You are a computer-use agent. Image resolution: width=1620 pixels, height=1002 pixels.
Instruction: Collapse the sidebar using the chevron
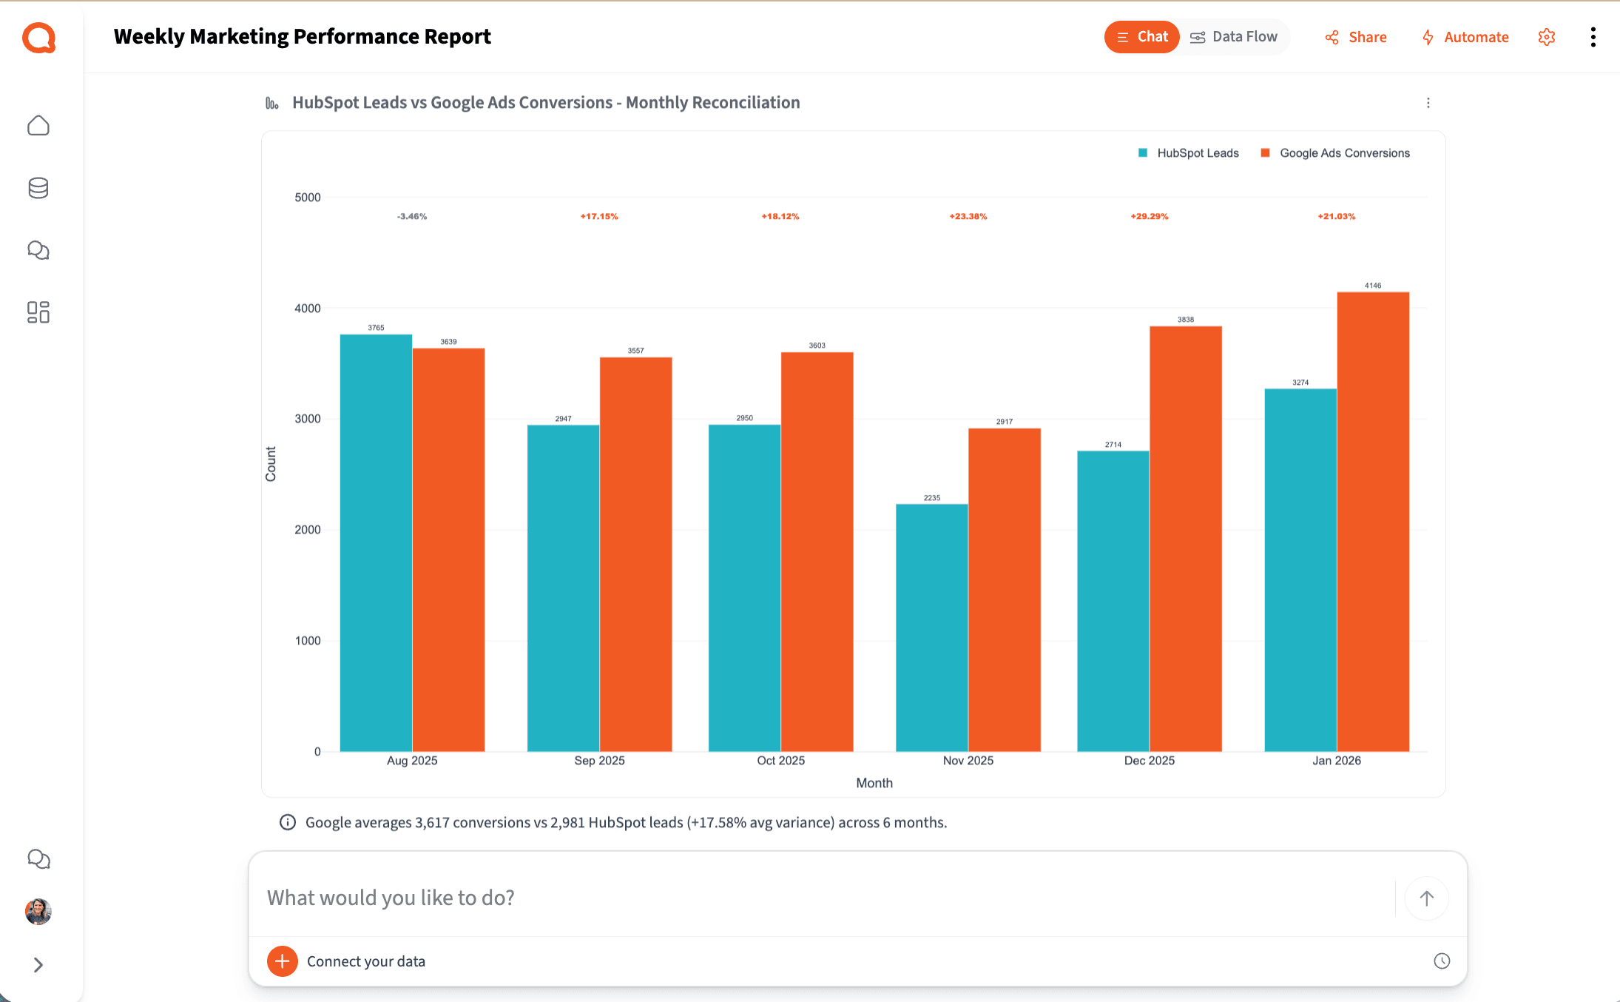pos(38,965)
